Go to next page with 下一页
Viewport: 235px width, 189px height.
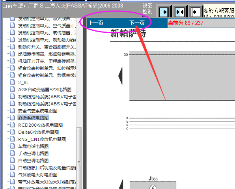tap(137, 23)
